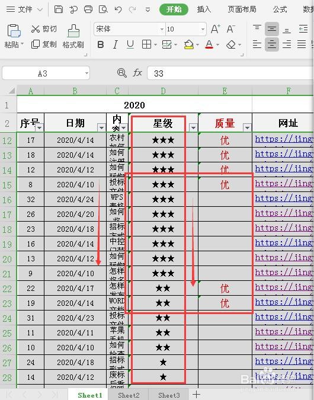Click the Print icon in quick toolbar
This screenshot has height=400, width=314.
coord(88,9)
